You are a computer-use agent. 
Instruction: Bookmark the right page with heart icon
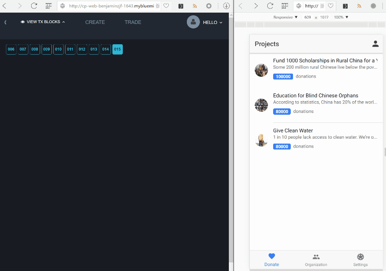pyautogui.click(x=330, y=6)
